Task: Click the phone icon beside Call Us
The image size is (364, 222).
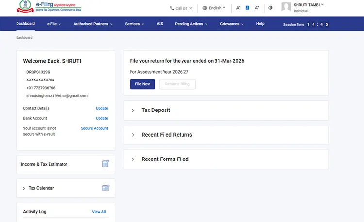Action: (x=172, y=8)
